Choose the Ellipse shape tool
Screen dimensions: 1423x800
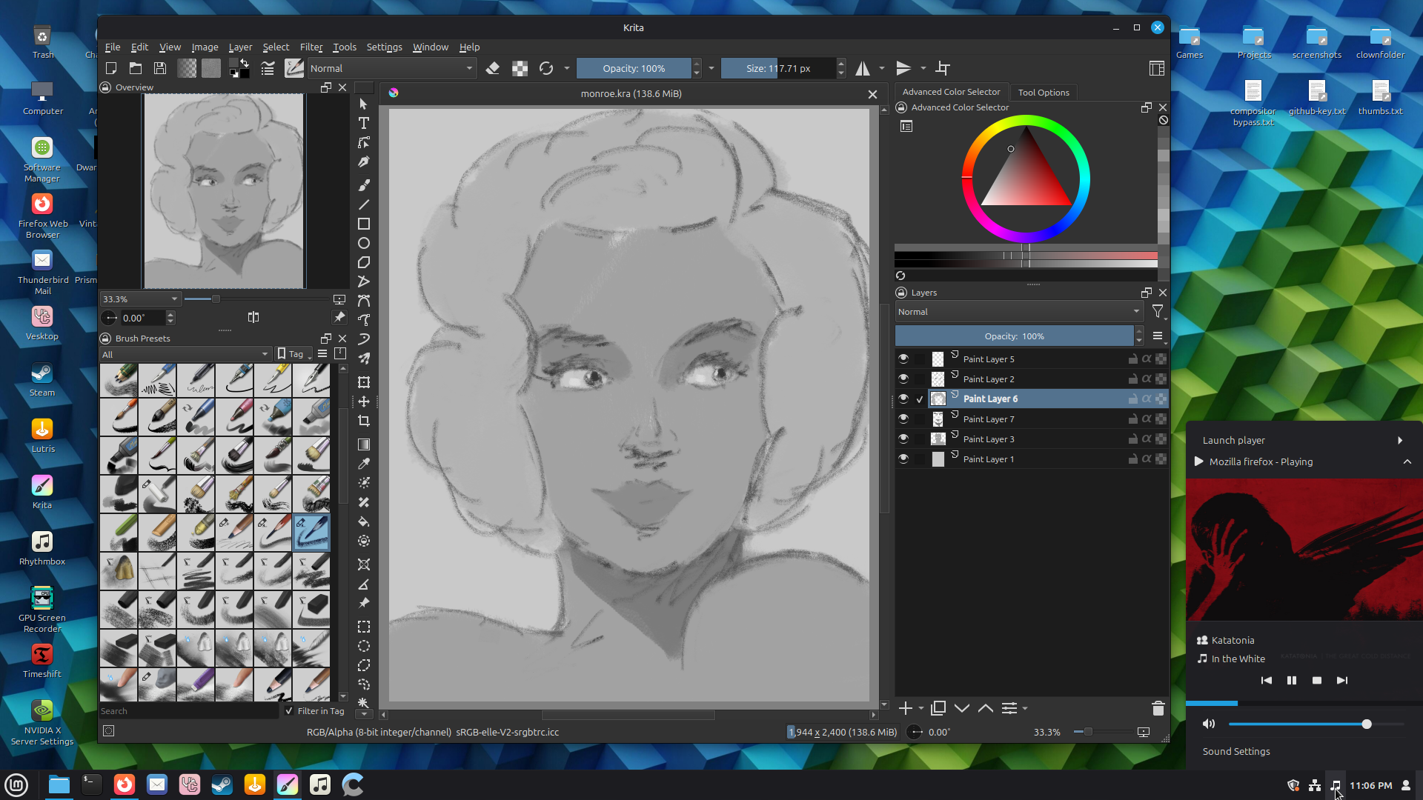(363, 243)
